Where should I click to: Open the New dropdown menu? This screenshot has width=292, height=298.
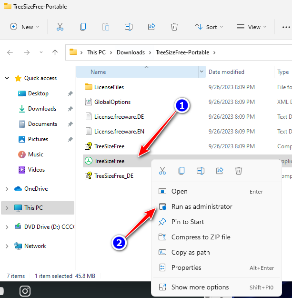point(24,27)
